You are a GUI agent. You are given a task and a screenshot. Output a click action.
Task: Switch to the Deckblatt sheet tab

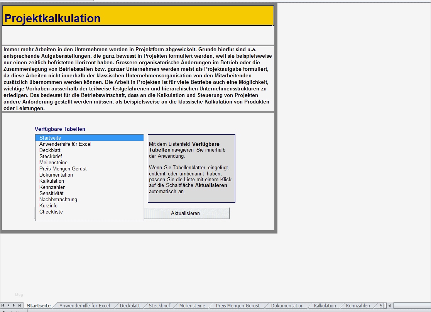tap(129, 305)
